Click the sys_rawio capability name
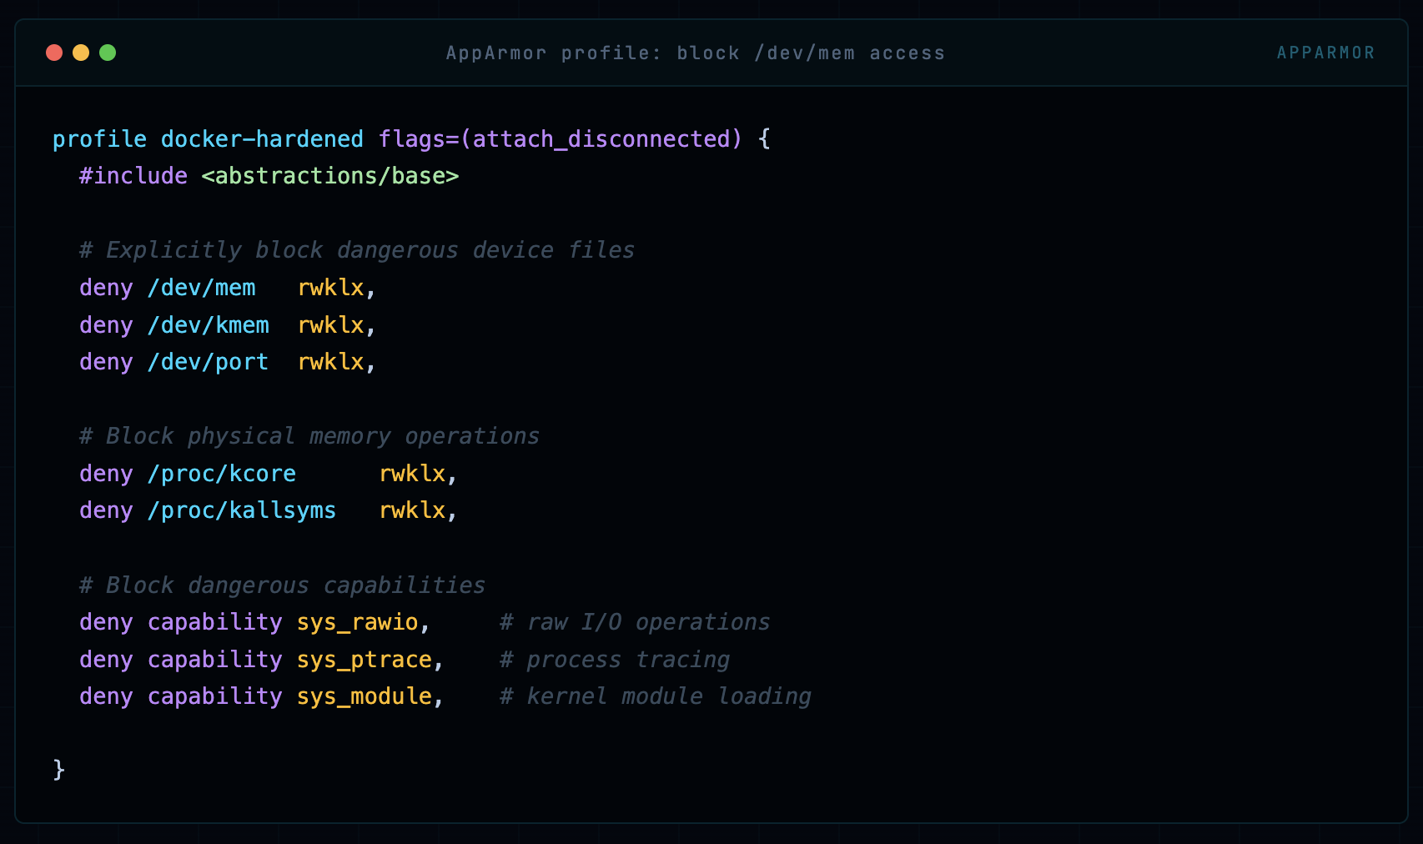1423x844 pixels. tap(357, 622)
